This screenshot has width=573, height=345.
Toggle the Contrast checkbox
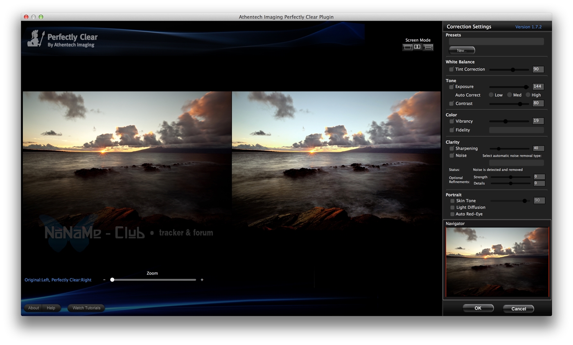[x=451, y=104]
